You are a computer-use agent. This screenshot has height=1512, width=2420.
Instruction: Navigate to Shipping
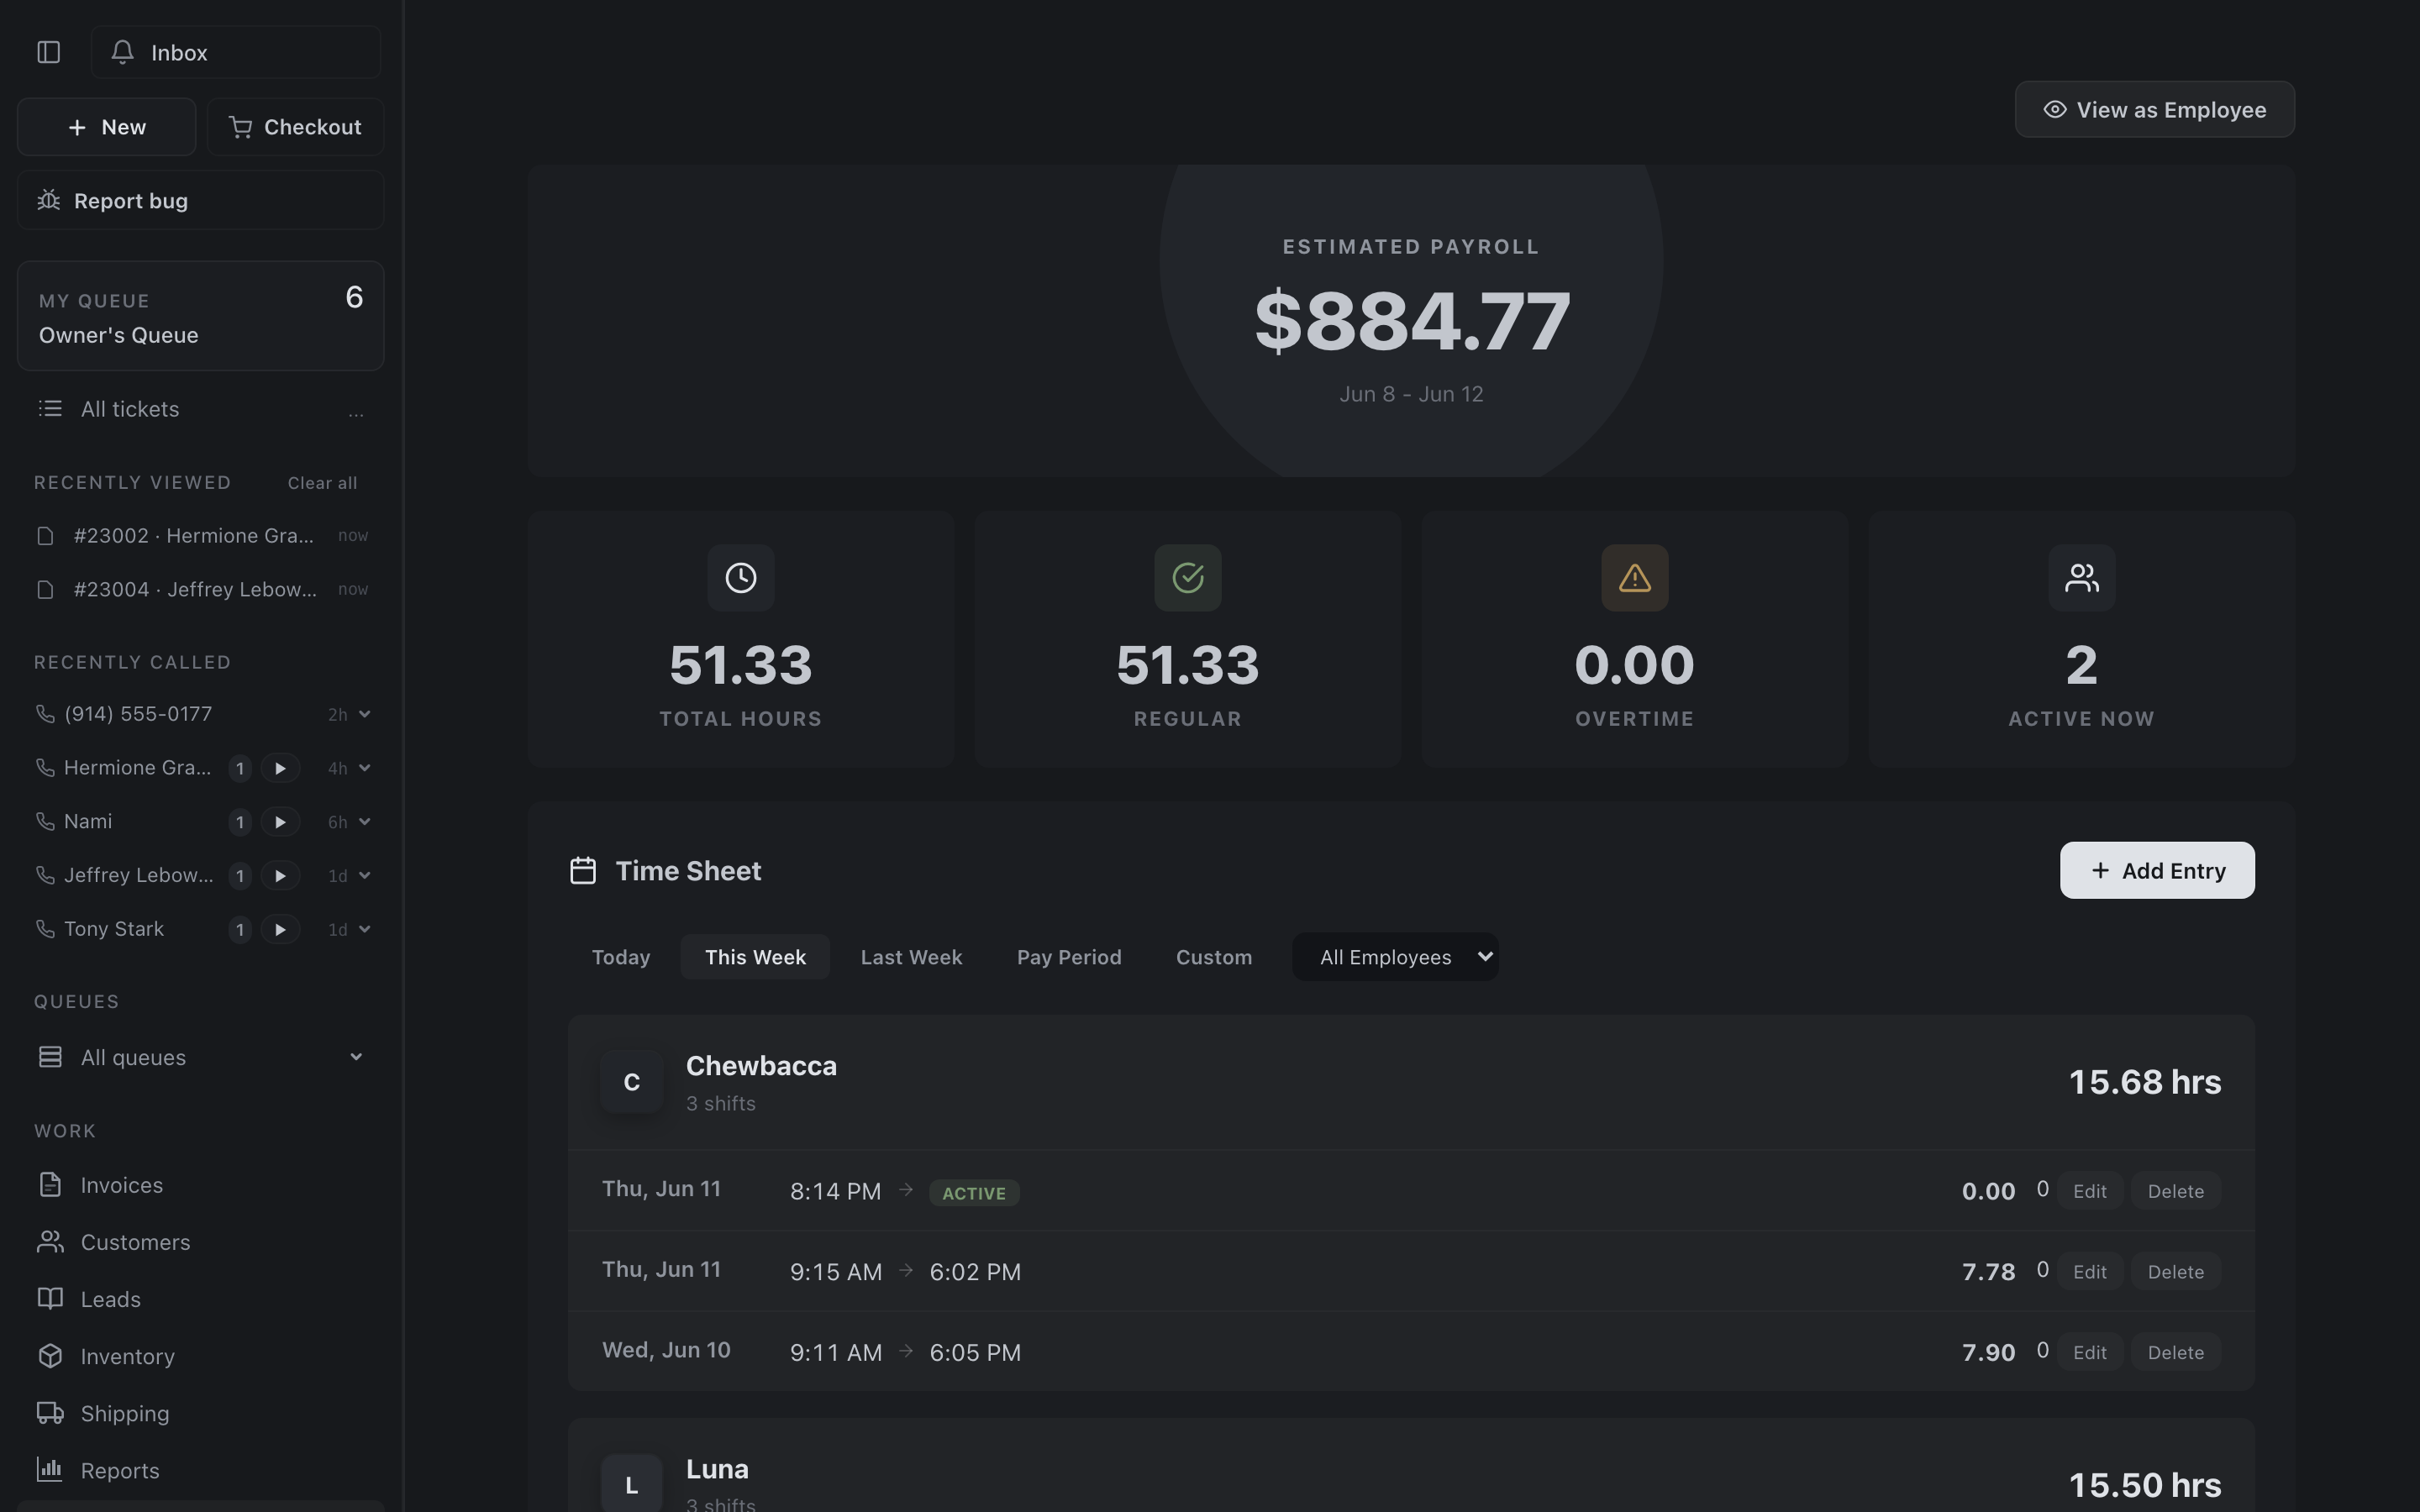tap(200, 1413)
